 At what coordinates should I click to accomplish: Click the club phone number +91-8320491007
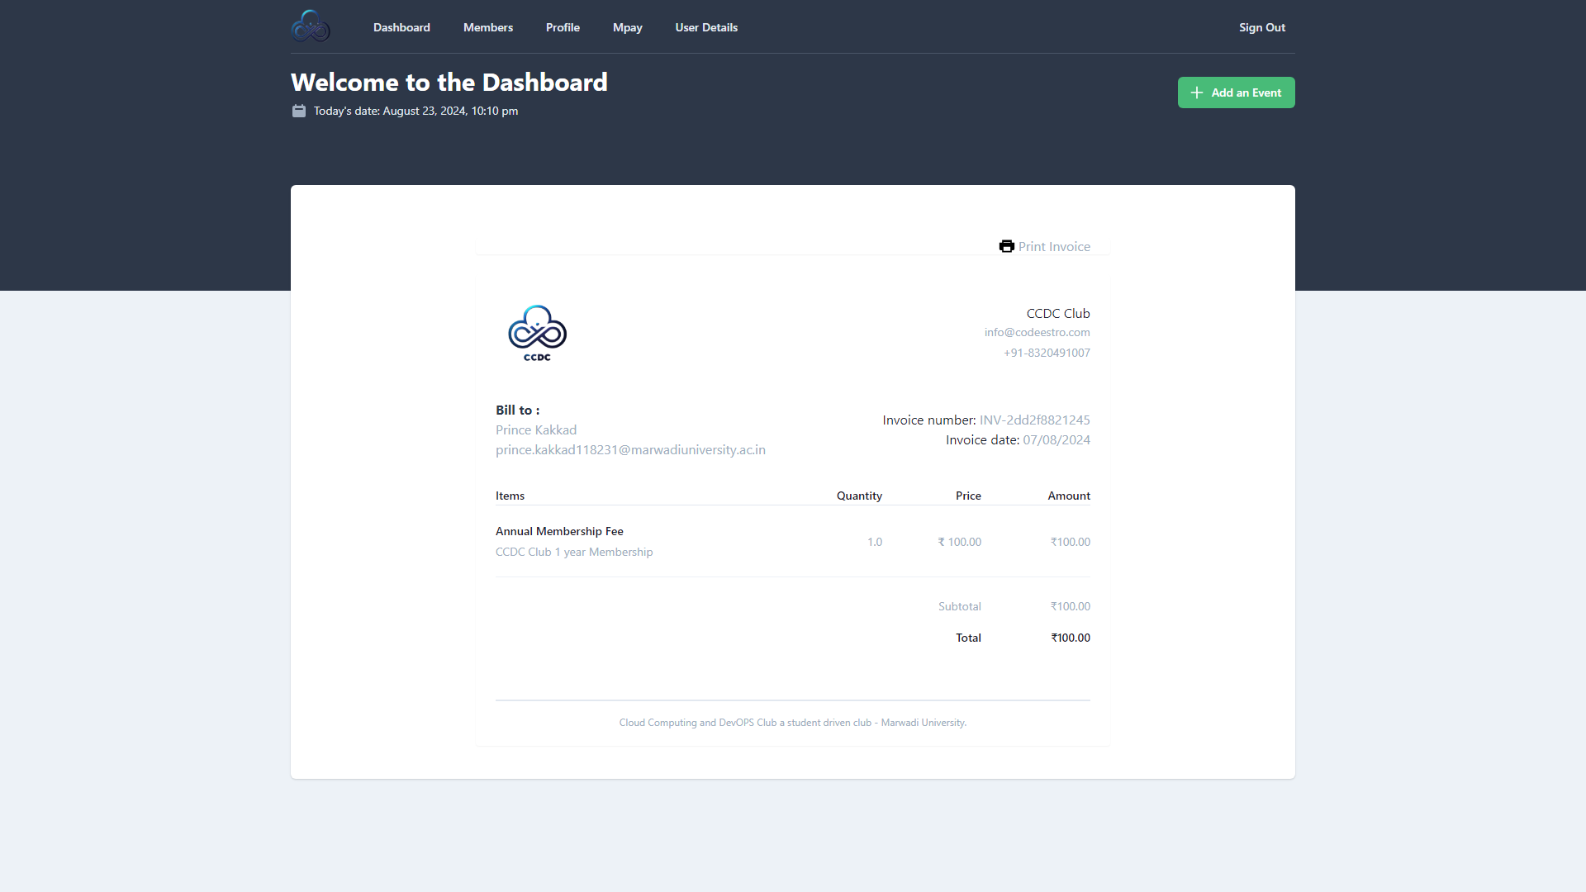pos(1047,353)
